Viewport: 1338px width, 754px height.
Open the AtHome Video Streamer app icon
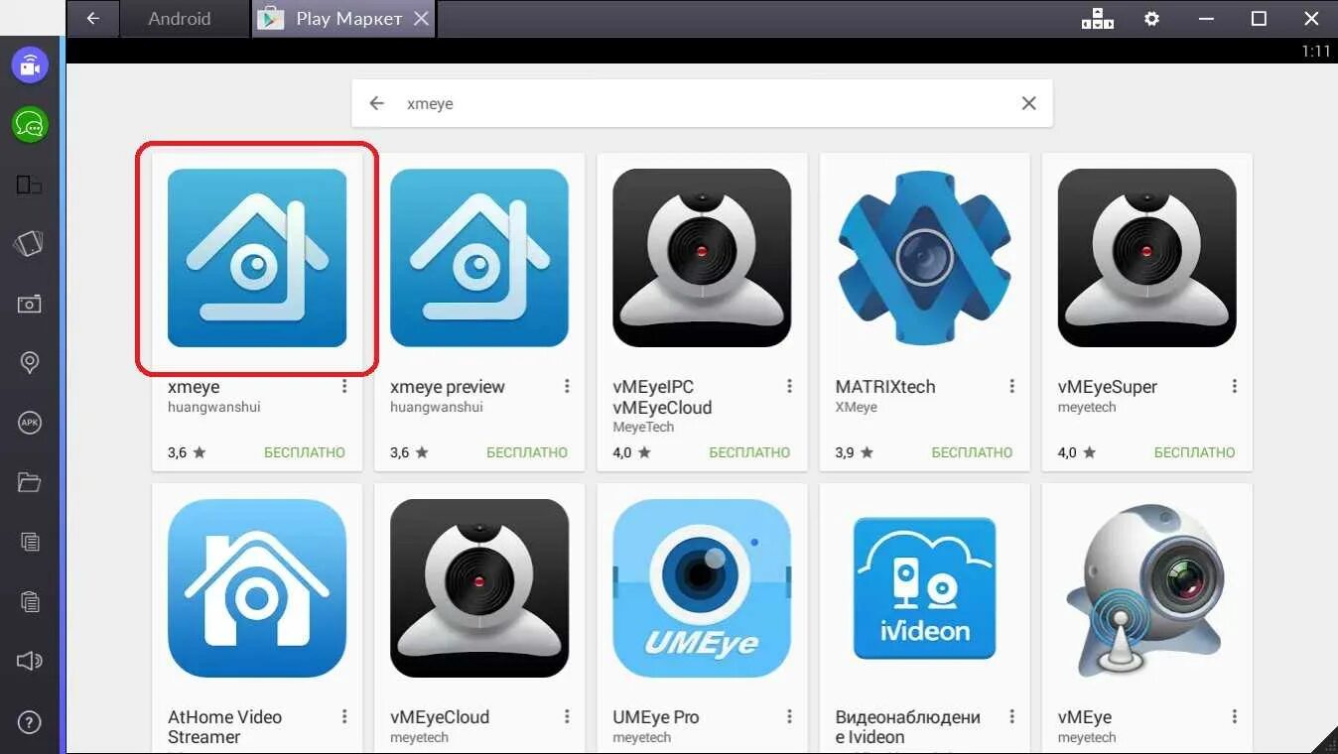(x=257, y=588)
